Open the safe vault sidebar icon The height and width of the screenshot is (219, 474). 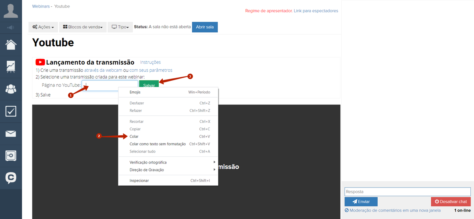coord(11,156)
